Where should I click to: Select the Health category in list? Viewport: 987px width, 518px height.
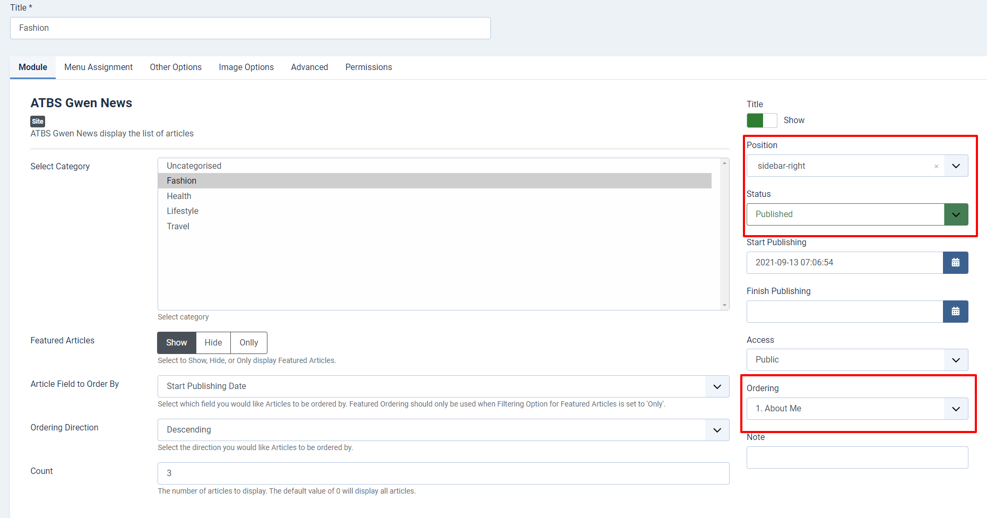[179, 196]
